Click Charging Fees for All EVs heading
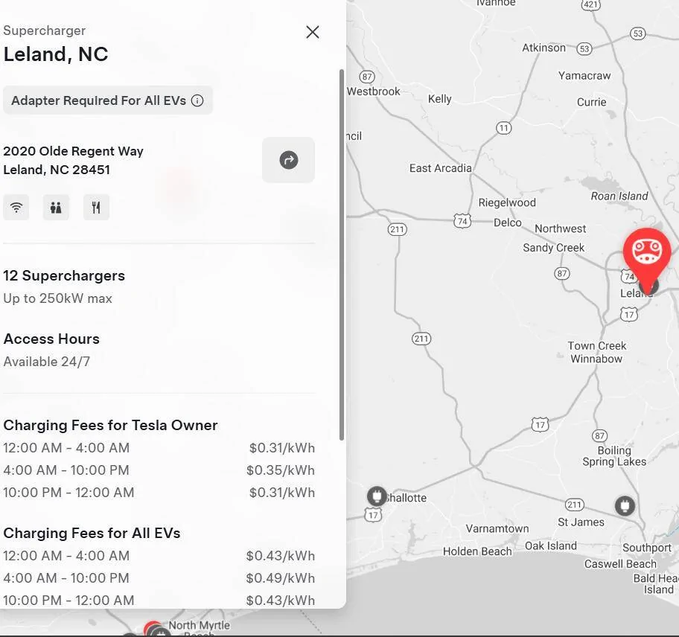The height and width of the screenshot is (637, 679). [x=92, y=533]
